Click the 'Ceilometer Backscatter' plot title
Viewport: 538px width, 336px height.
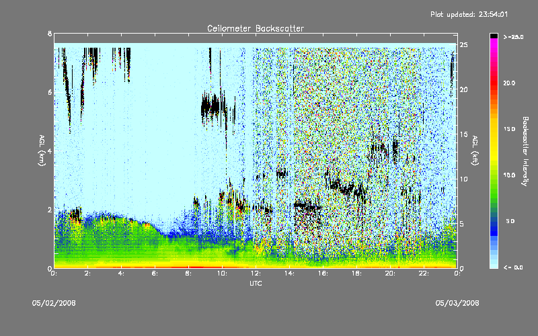point(256,28)
